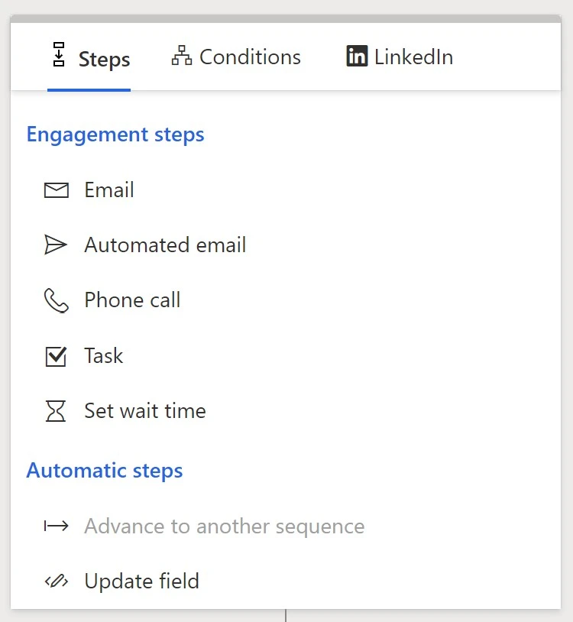Viewport: 573px width, 622px height.
Task: Choose the Phone call step
Action: click(132, 300)
